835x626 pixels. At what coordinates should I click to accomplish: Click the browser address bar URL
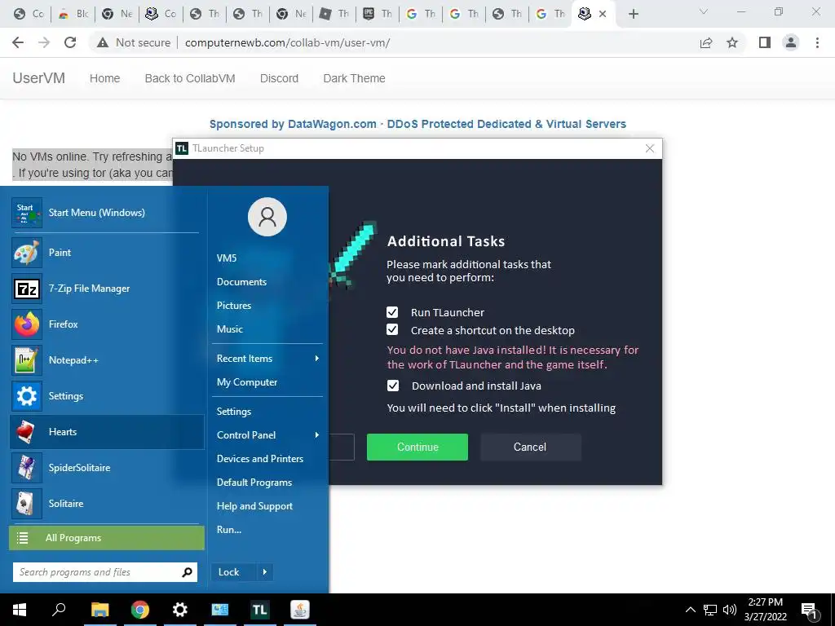coord(288,42)
